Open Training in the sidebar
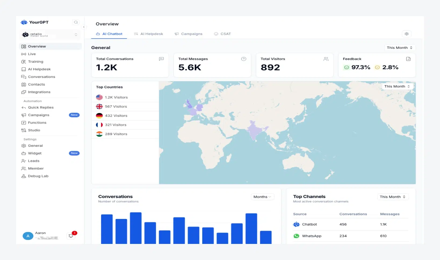 tap(50, 62)
